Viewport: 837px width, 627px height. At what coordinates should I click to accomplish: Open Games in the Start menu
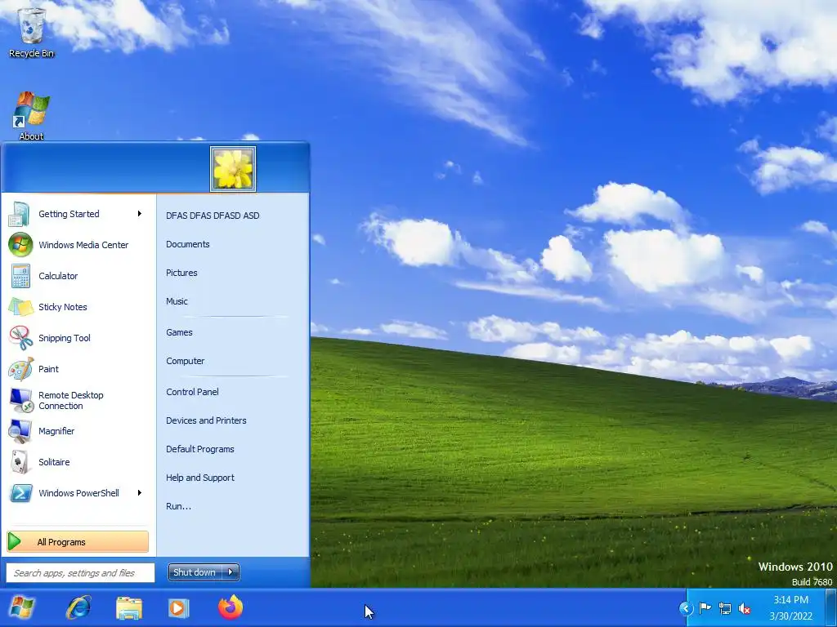point(179,332)
